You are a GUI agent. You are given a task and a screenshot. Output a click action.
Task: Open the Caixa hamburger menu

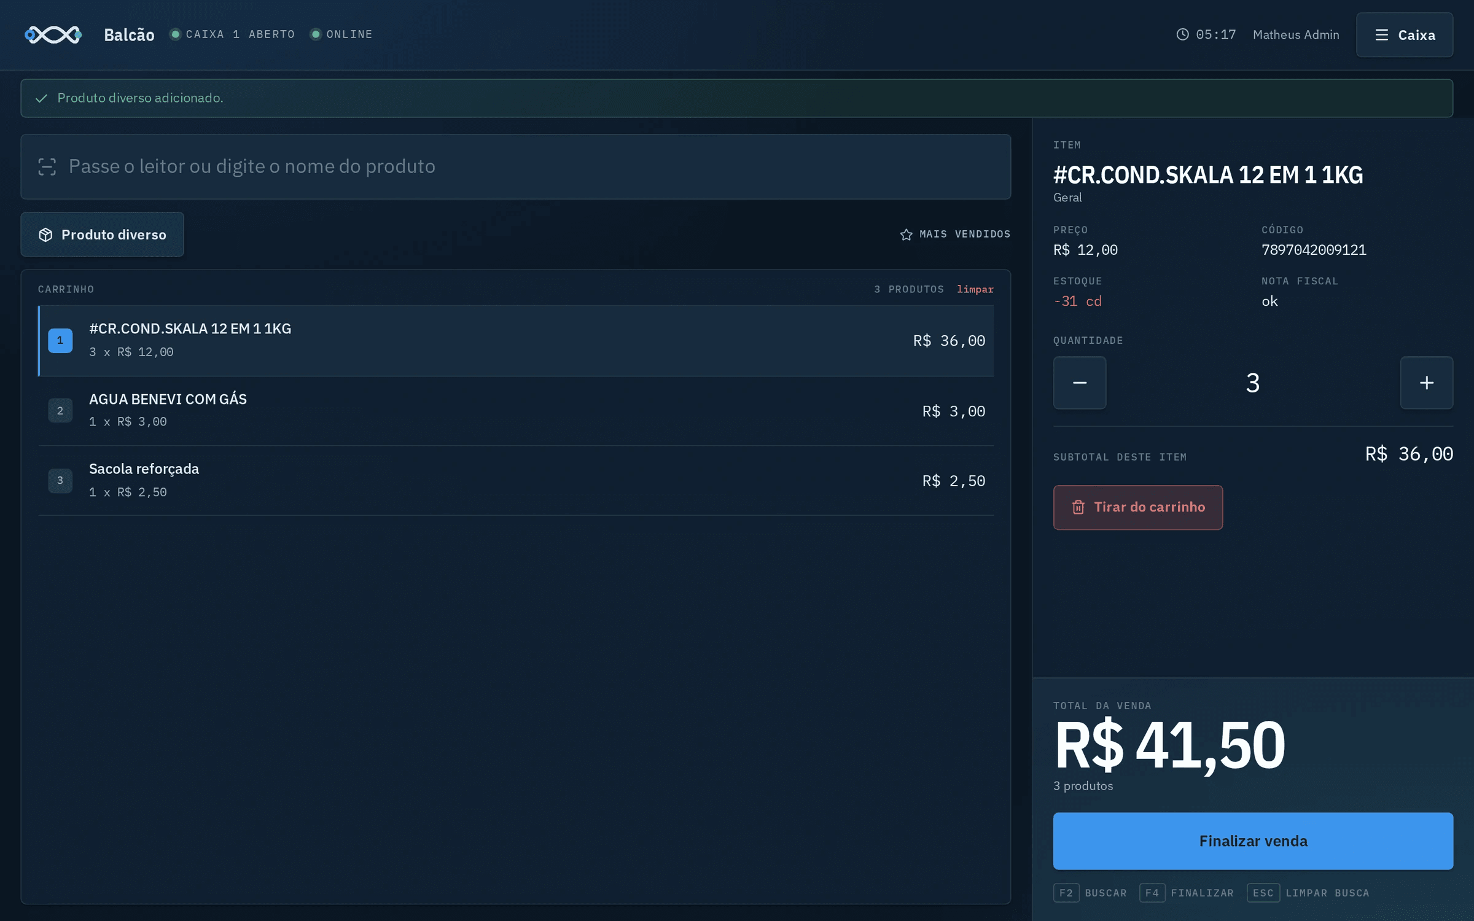pyautogui.click(x=1404, y=35)
